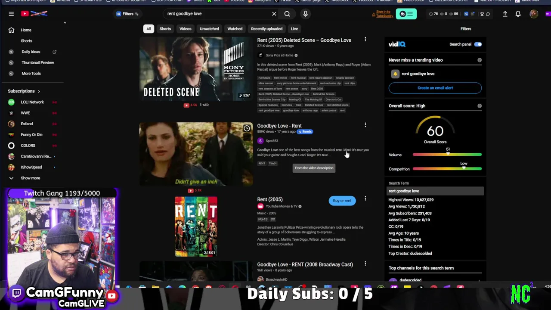
Task: Select the Unwatched filter chip
Action: 209,29
